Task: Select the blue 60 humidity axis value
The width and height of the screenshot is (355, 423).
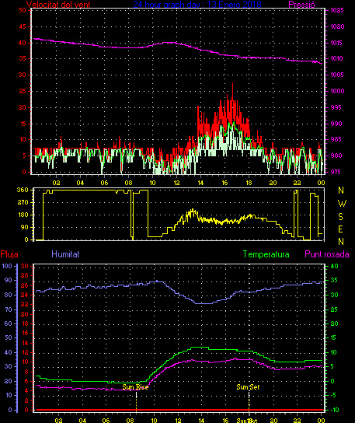Action: [9, 323]
